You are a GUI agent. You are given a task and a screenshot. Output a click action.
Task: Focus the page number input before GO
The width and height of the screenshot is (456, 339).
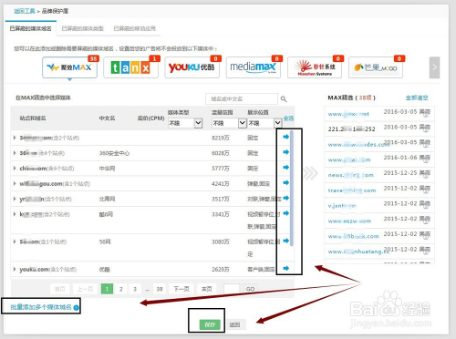pyautogui.click(x=232, y=289)
